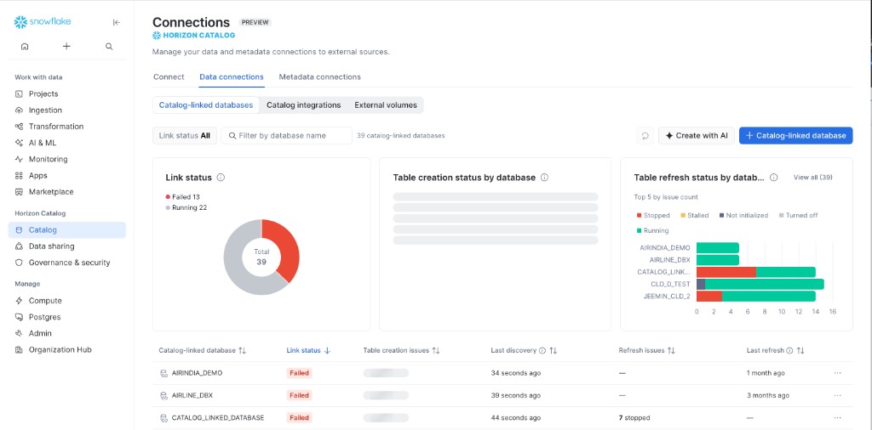Open the sidebar search icon
Image resolution: width=872 pixels, height=430 pixels.
point(109,47)
